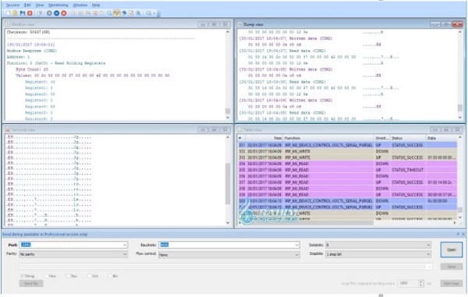This screenshot has height=297, width=468.
Task: Select the Hex radio button
Action: click(47, 276)
